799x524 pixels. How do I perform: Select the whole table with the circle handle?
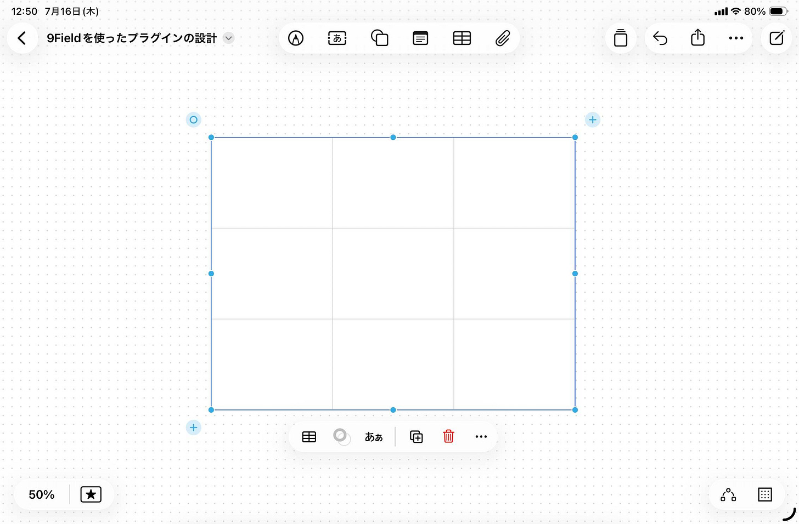click(193, 120)
